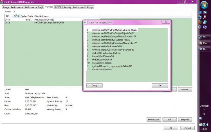Select stack frame 11 igdkmd32.sys
Image resolution: width=211 pixels, height=132 pixels.
(x=112, y=66)
